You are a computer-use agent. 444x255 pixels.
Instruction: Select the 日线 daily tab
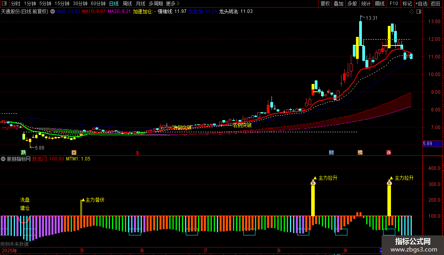coord(114,4)
